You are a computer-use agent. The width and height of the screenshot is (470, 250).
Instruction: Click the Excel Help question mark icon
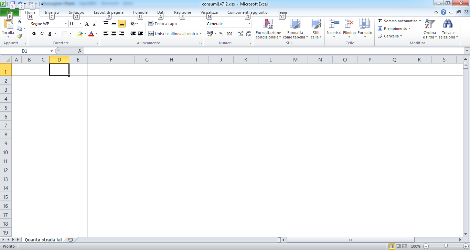pos(444,12)
